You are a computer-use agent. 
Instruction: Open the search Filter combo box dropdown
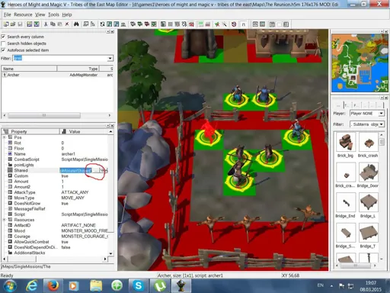pos(110,58)
